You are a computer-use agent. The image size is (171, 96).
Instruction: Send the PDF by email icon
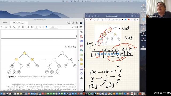click(77, 27)
